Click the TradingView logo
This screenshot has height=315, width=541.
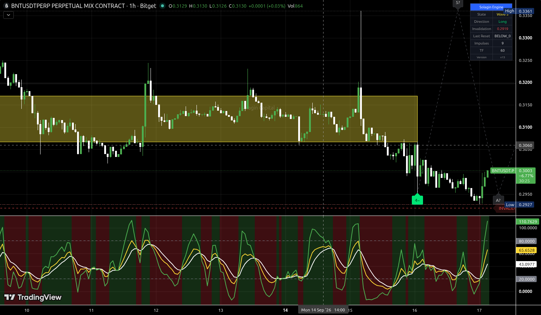pyautogui.click(x=33, y=297)
